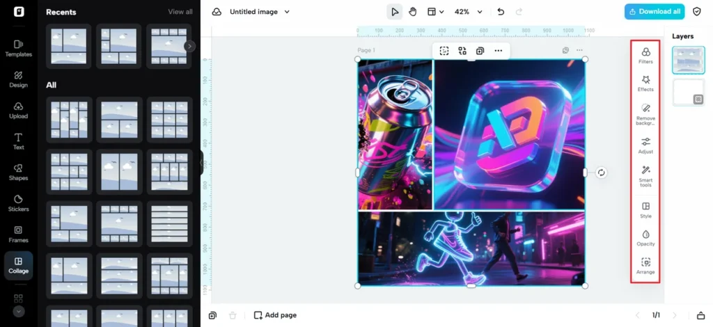This screenshot has width=713, height=327.
Task: Open the Untitled image name dropdown
Action: click(260, 12)
